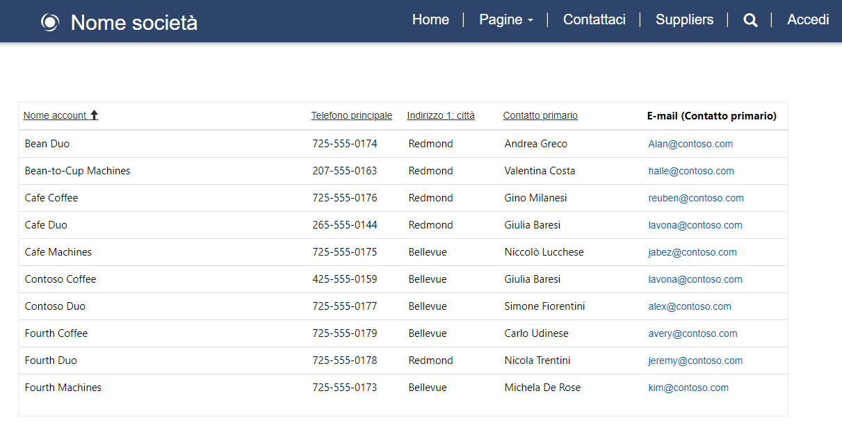Screen dimensions: 842x448
Task: Select the Contoso Duo account cell
Action: 55,306
